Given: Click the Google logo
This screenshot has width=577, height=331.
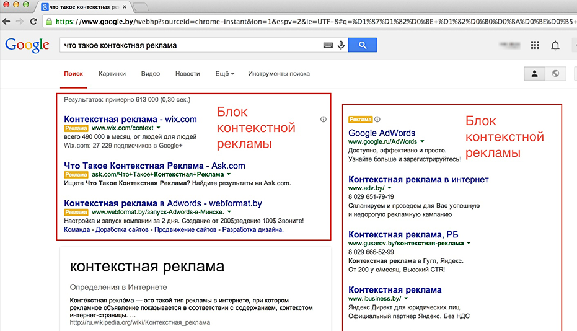Looking at the screenshot, I should coord(27,45).
